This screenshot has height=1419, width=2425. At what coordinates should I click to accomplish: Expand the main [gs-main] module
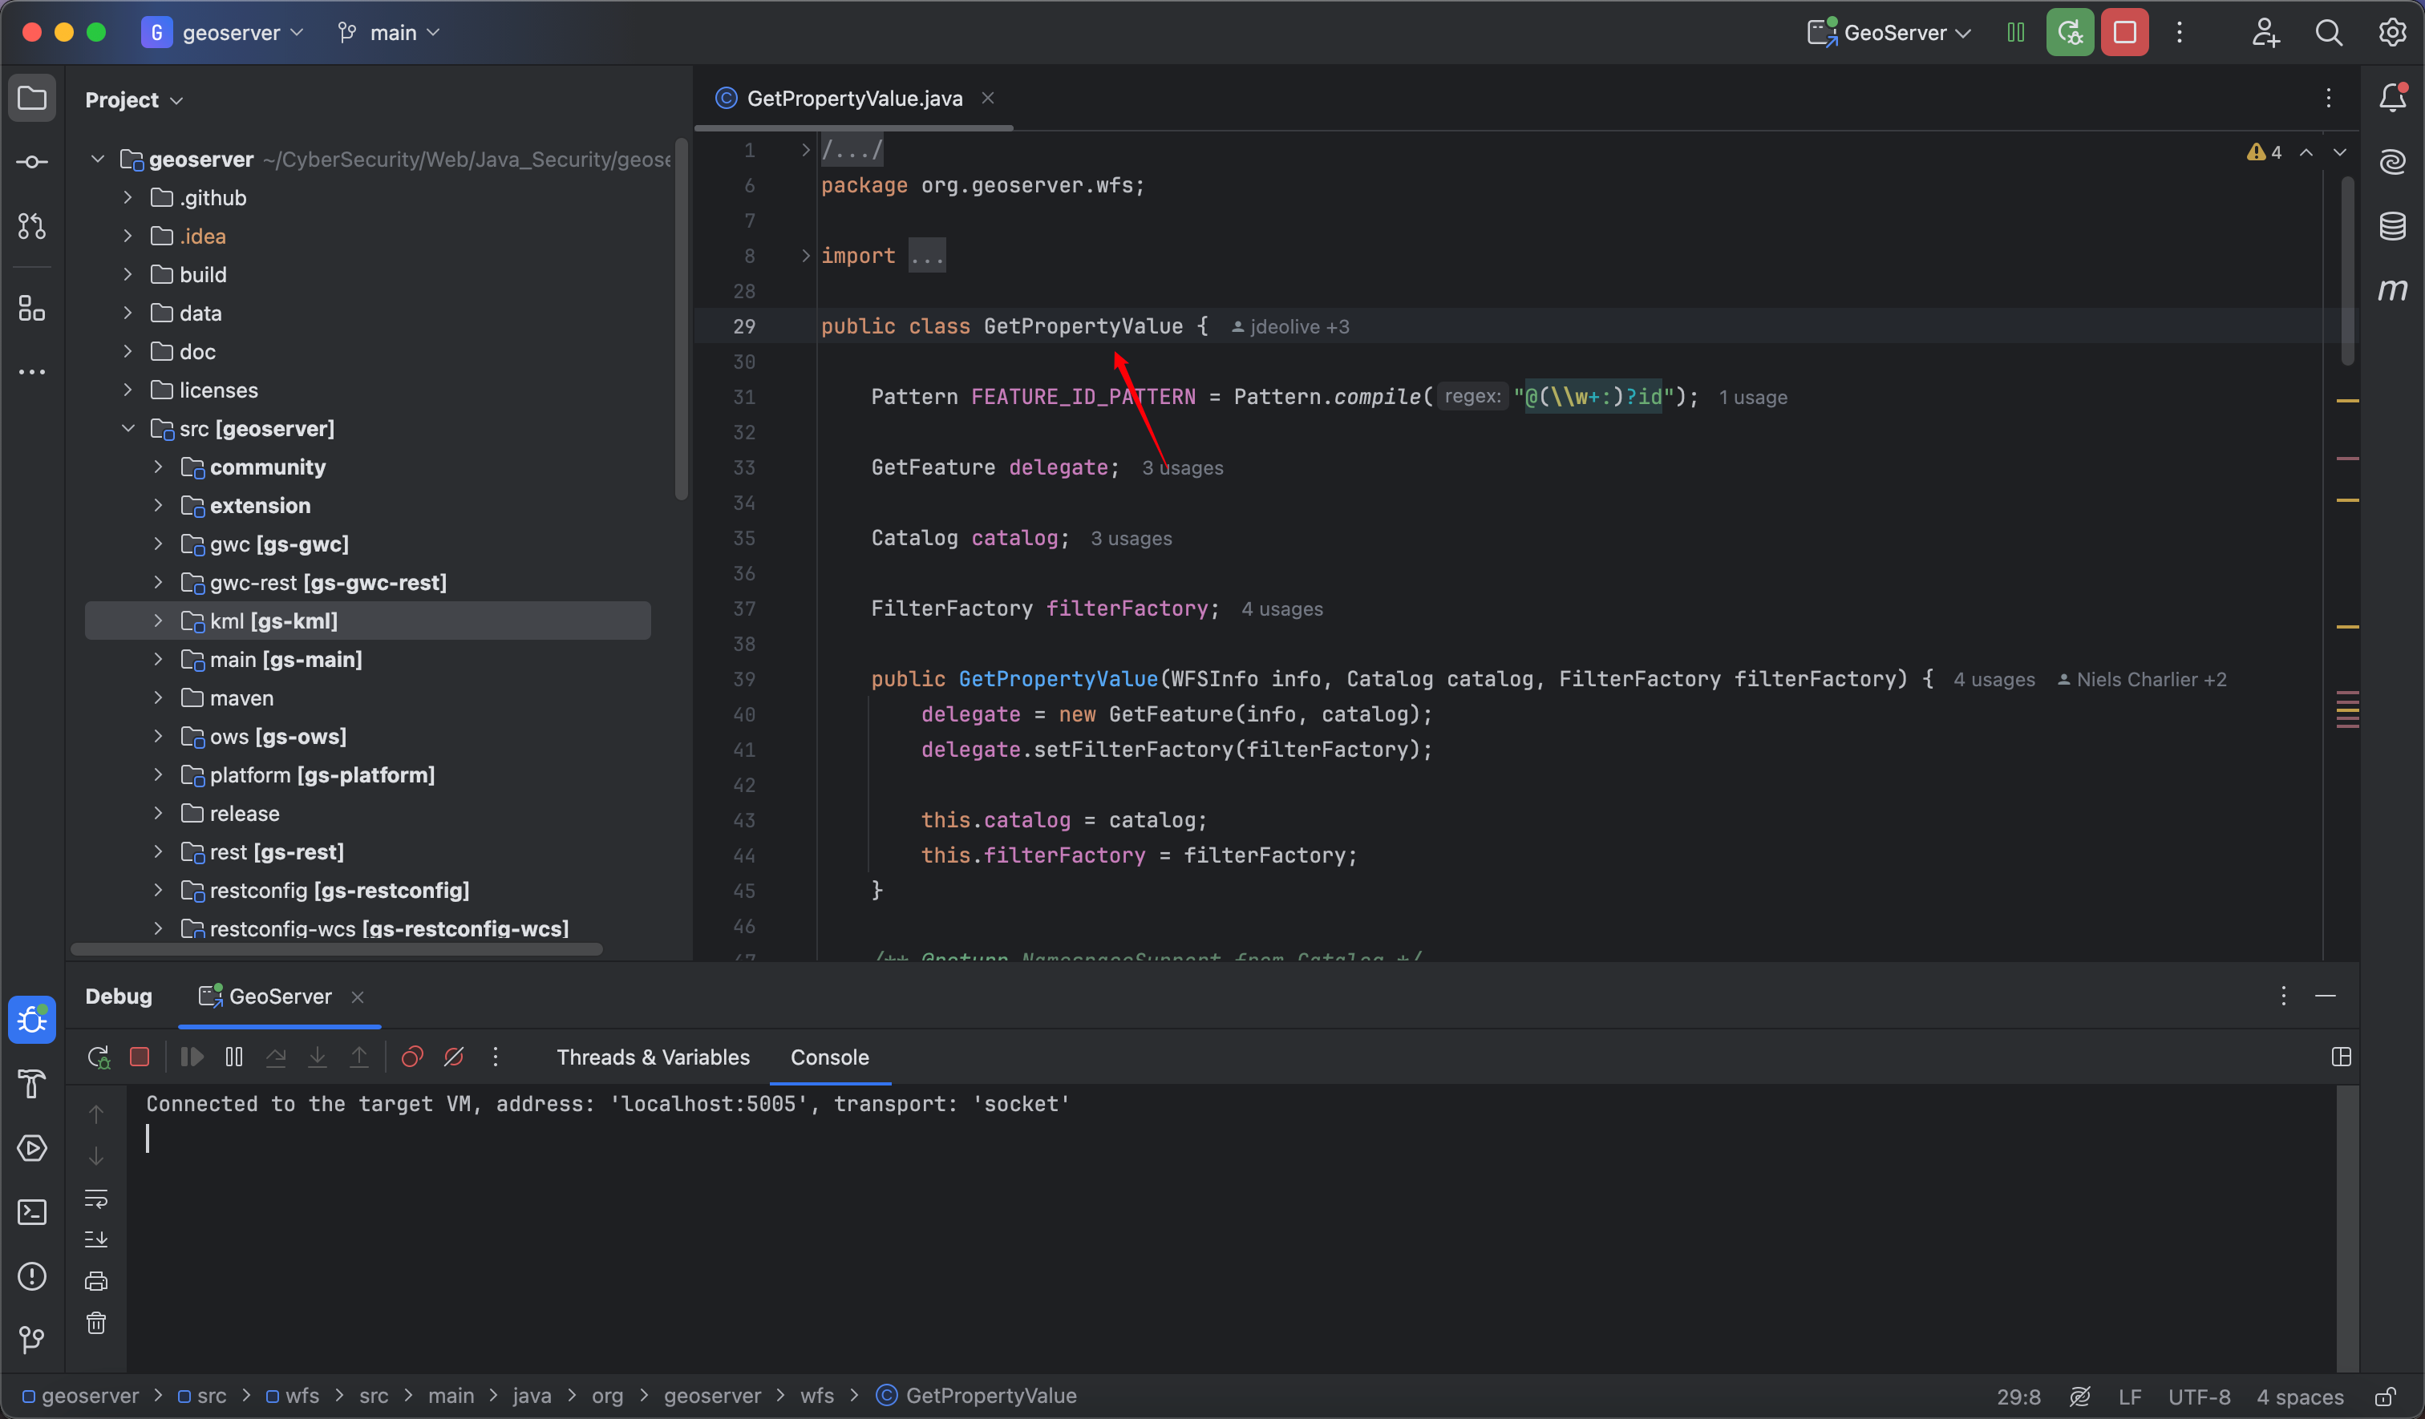pyautogui.click(x=158, y=660)
